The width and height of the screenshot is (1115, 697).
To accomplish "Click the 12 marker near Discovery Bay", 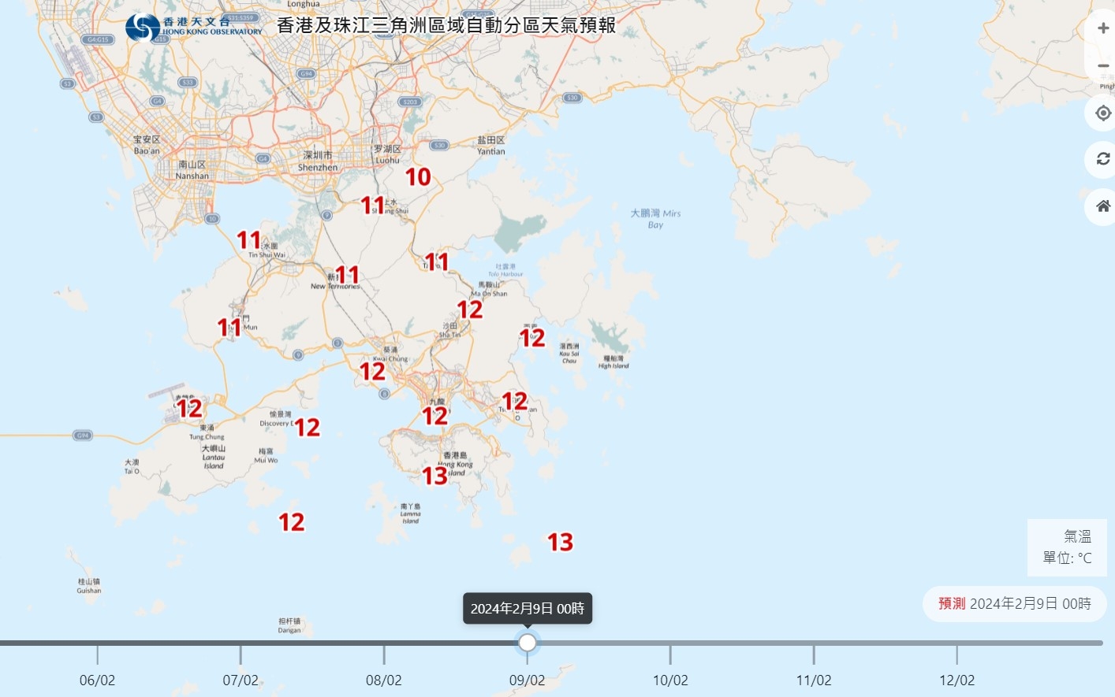I will (x=308, y=428).
